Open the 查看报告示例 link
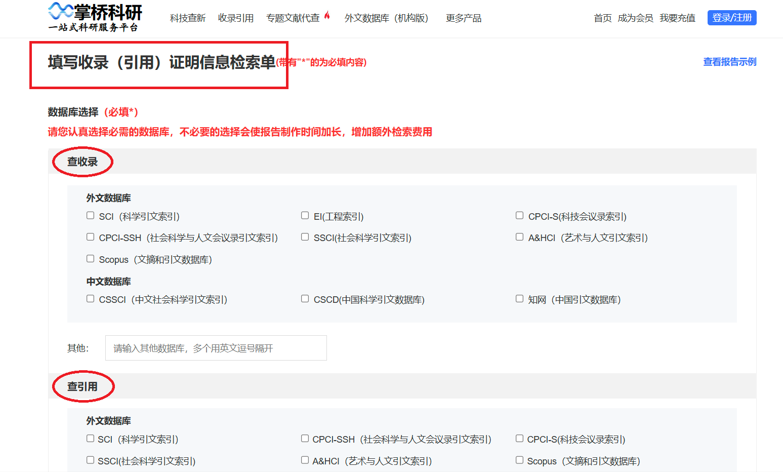Screen dimensions: 783x472 [729, 61]
